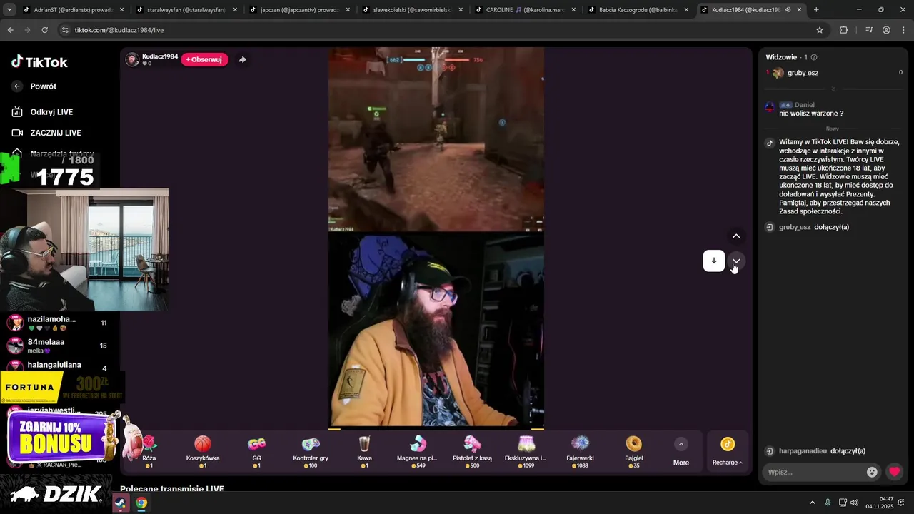The width and height of the screenshot is (914, 514).
Task: Open Chrome profile icon
Action: point(886,30)
